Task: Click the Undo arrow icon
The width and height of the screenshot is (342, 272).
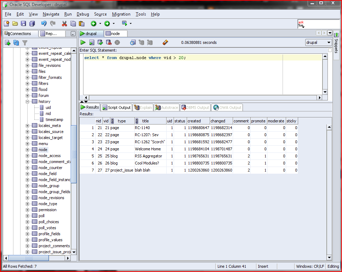Action: [44, 24]
